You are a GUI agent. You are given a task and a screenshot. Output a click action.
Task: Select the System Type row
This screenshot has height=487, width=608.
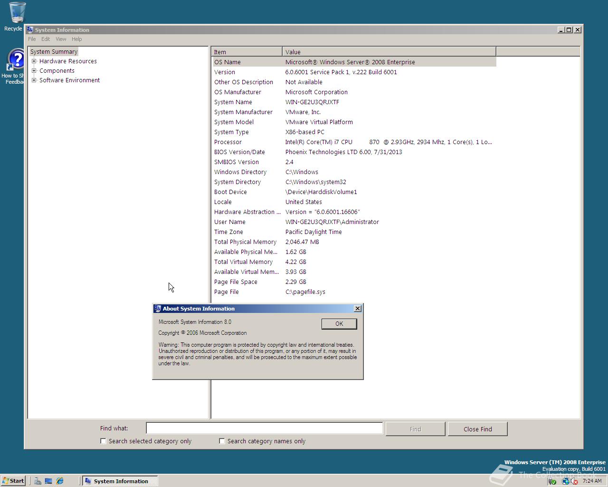pyautogui.click(x=354, y=132)
